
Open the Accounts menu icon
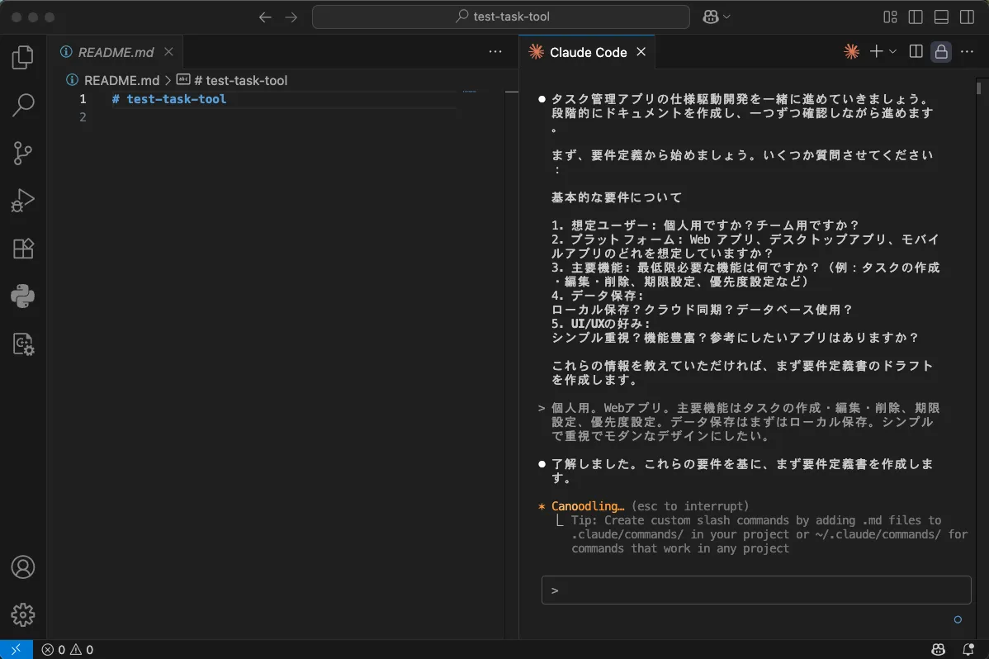(23, 567)
